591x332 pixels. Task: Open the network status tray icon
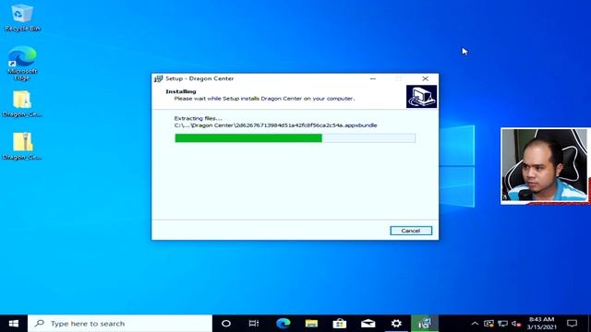click(502, 324)
